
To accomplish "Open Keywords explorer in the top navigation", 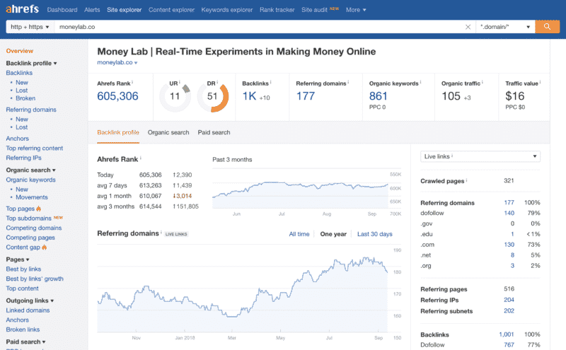I will click(227, 10).
